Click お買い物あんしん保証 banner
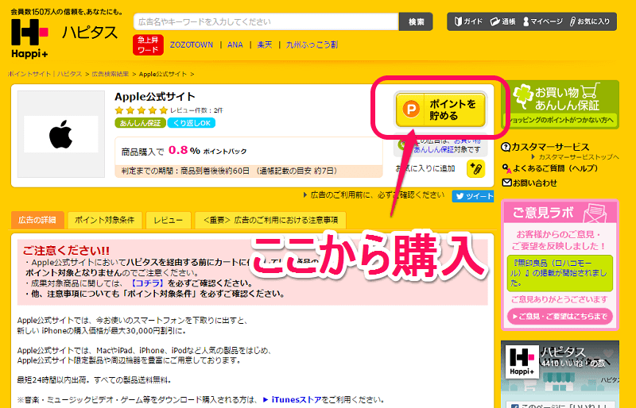636x408 pixels. point(560,105)
